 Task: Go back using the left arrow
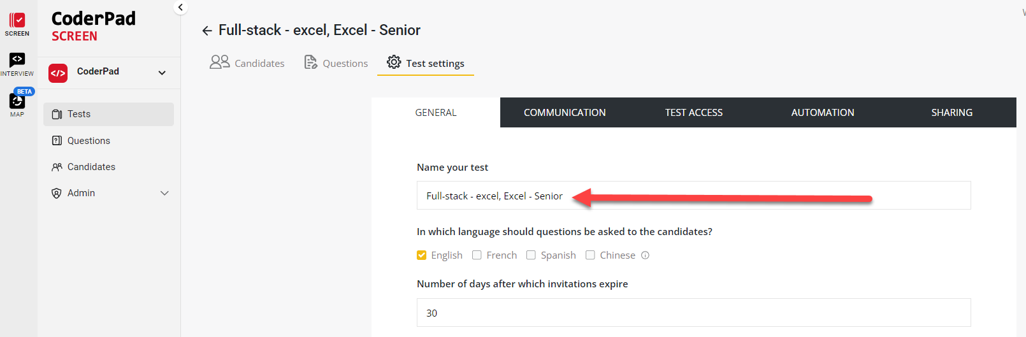click(206, 31)
